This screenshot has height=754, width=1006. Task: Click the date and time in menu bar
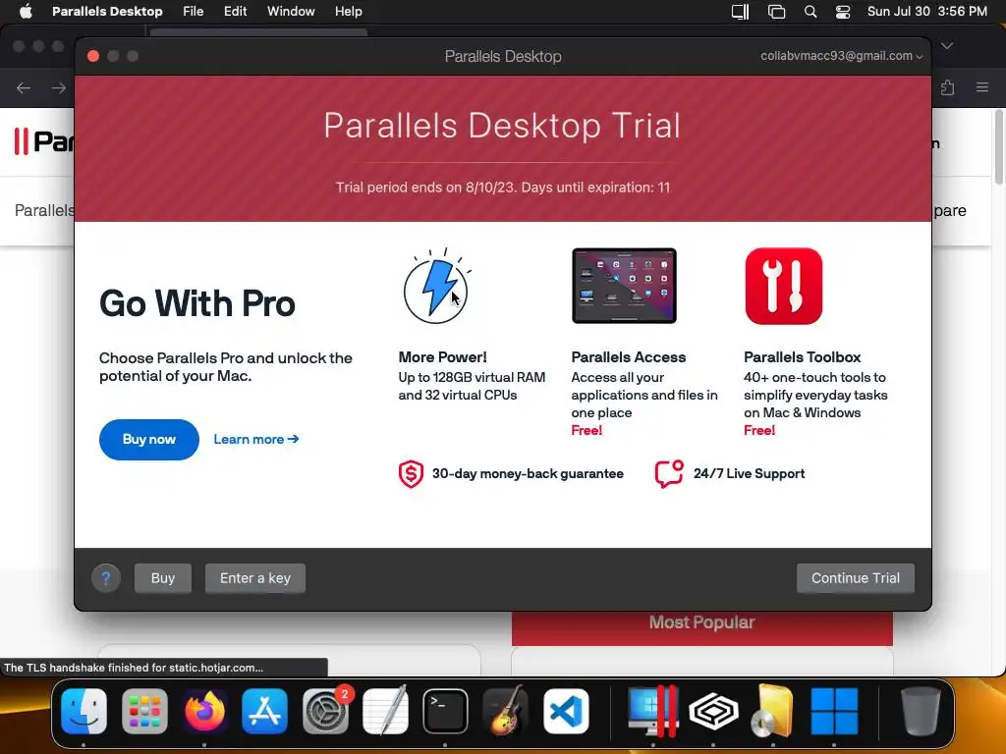pyautogui.click(x=927, y=12)
